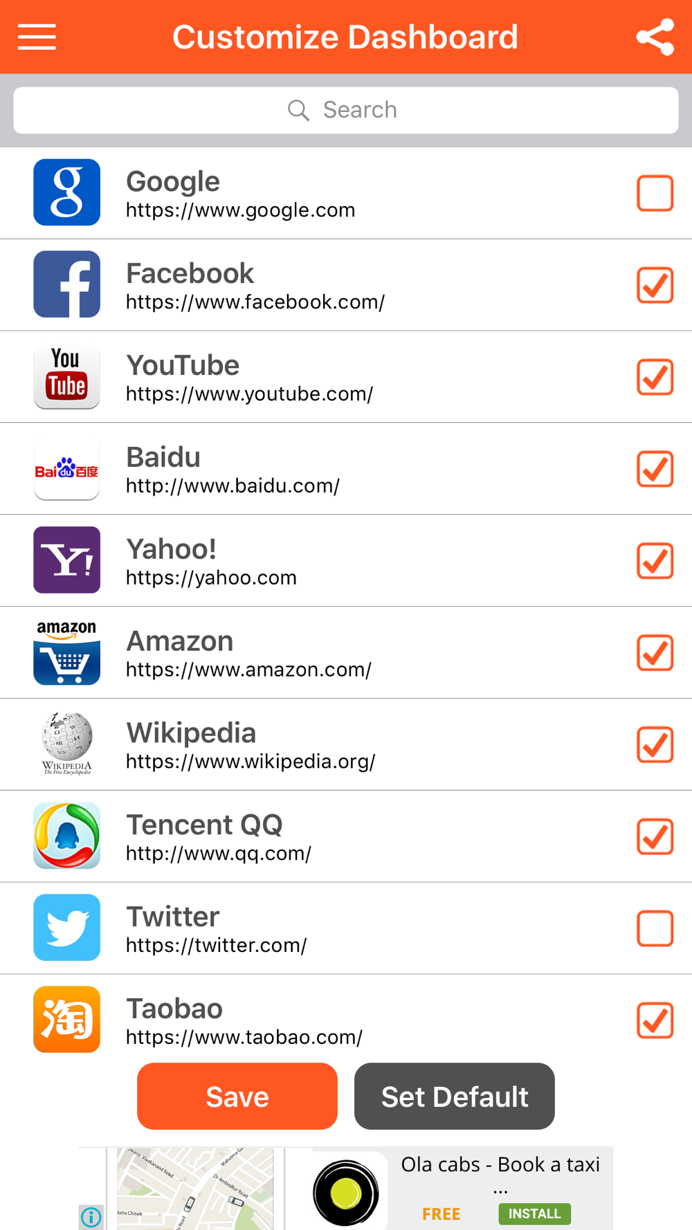Enable the Twitter checkbox
Image resolution: width=692 pixels, height=1230 pixels.
pyautogui.click(x=655, y=928)
